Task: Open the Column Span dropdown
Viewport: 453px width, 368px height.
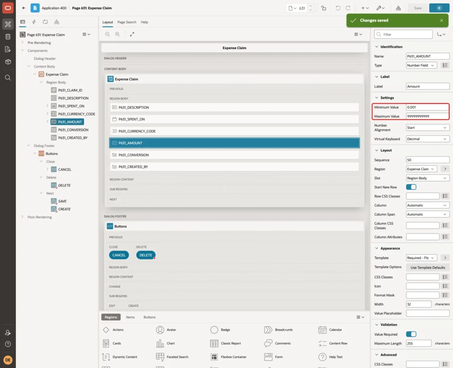Action: tap(428, 215)
